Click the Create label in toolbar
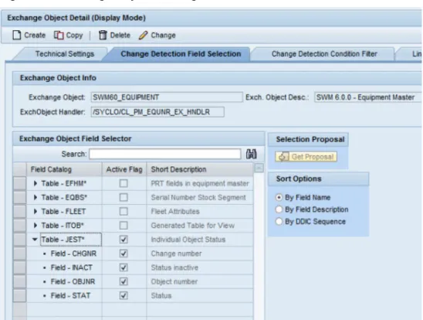 coord(35,35)
